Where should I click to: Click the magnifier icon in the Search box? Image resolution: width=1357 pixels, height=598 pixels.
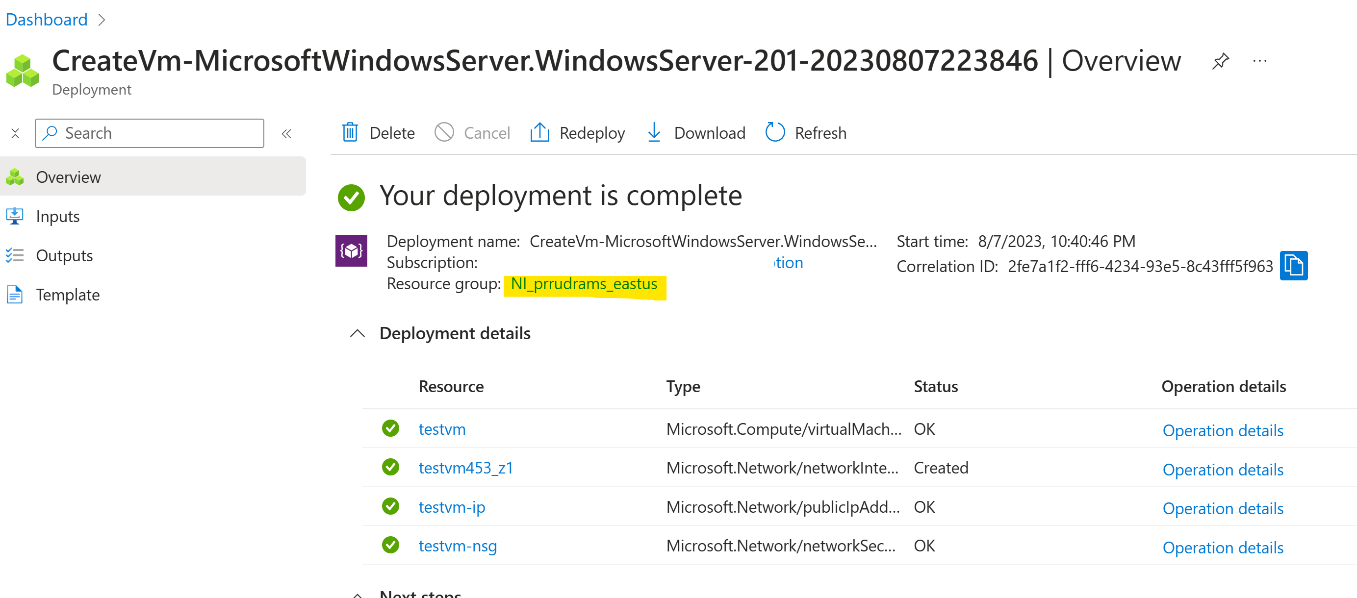(x=50, y=133)
